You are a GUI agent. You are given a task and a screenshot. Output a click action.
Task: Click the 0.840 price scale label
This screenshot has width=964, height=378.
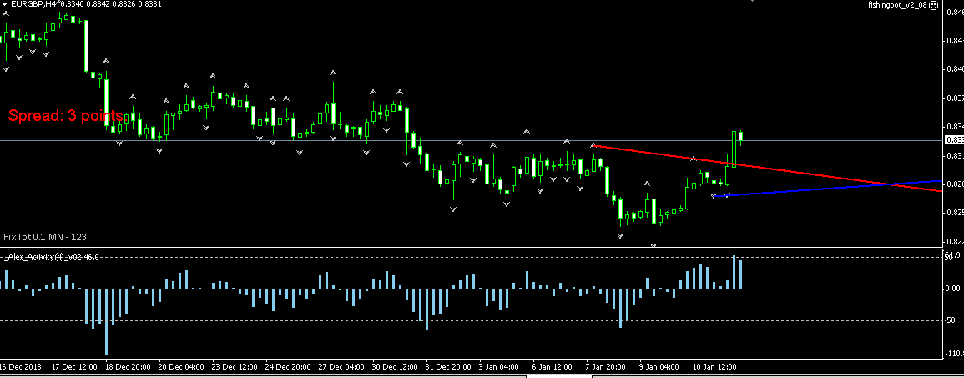[955, 68]
